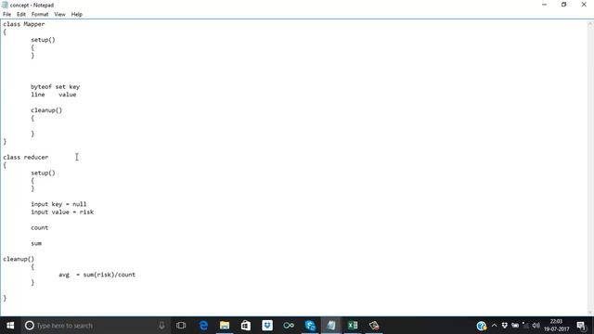The width and height of the screenshot is (594, 334).
Task: Click the line 'avg = sum(risk)/count'
Action: coord(97,275)
